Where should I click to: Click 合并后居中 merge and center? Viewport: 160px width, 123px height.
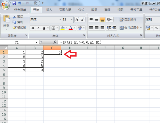(129, 28)
